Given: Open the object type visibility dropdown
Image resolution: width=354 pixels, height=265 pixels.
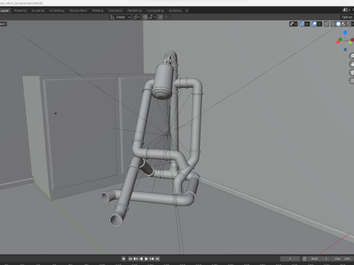Looking at the screenshot, I should coord(294,24).
